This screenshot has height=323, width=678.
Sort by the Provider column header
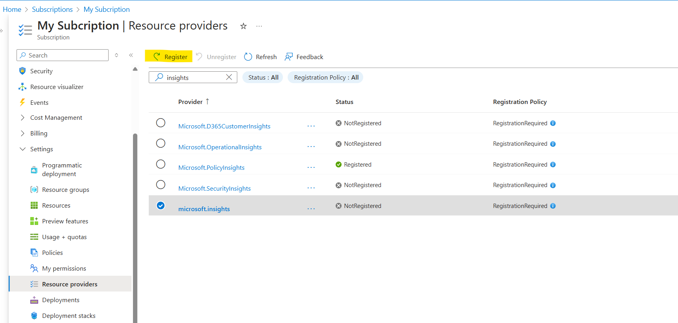click(x=190, y=102)
